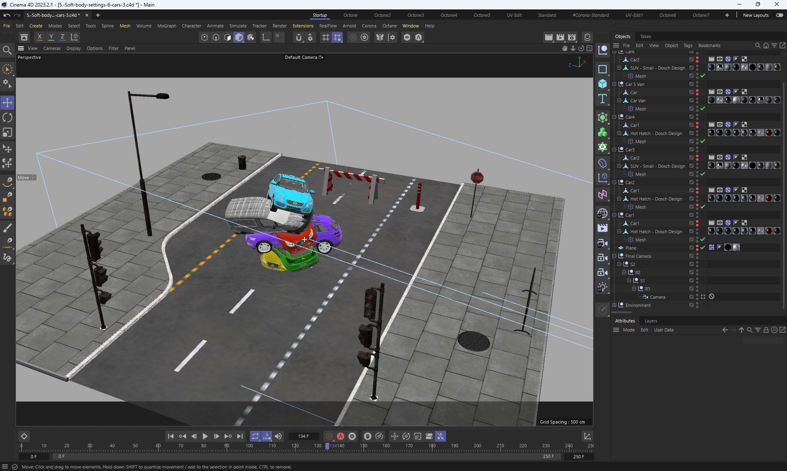Open the MoGraph menu
This screenshot has height=471, width=787.
pyautogui.click(x=166, y=26)
